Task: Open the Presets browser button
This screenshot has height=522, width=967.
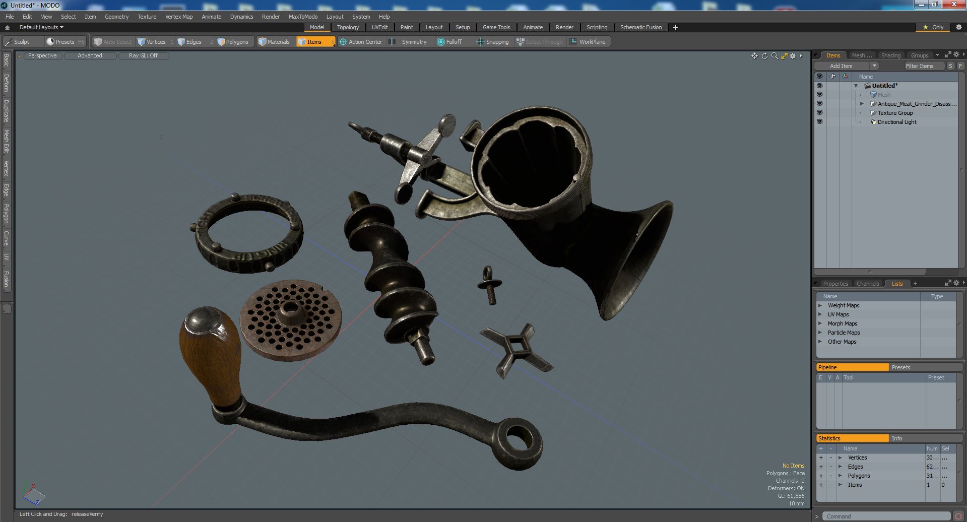Action: coord(65,42)
